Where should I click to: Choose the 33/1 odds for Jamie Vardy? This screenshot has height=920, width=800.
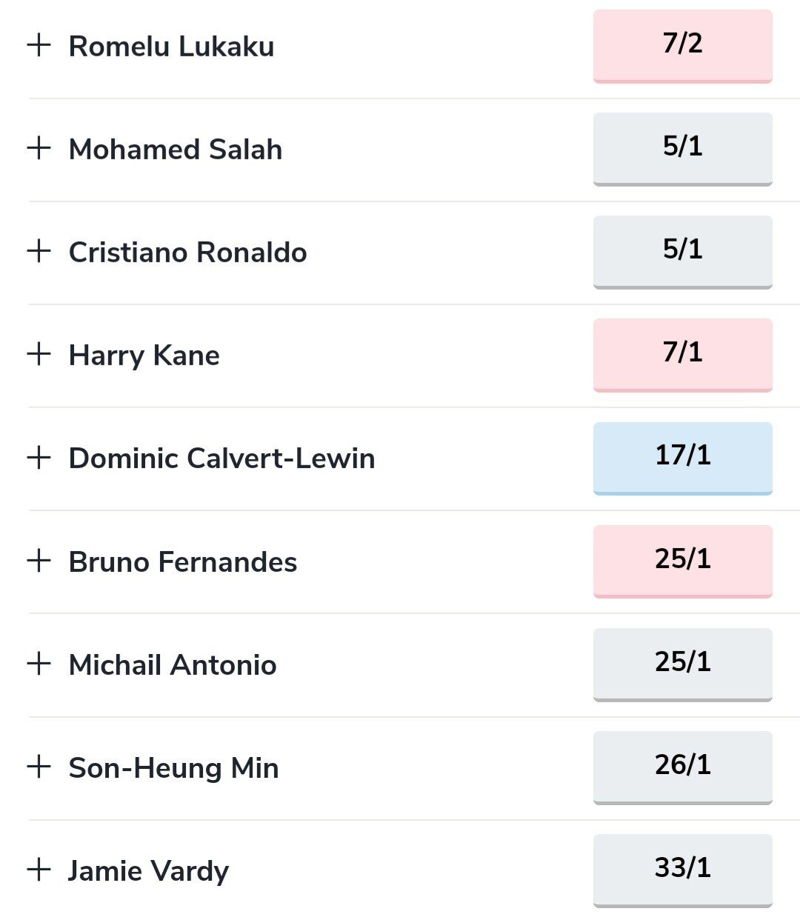[x=682, y=870]
